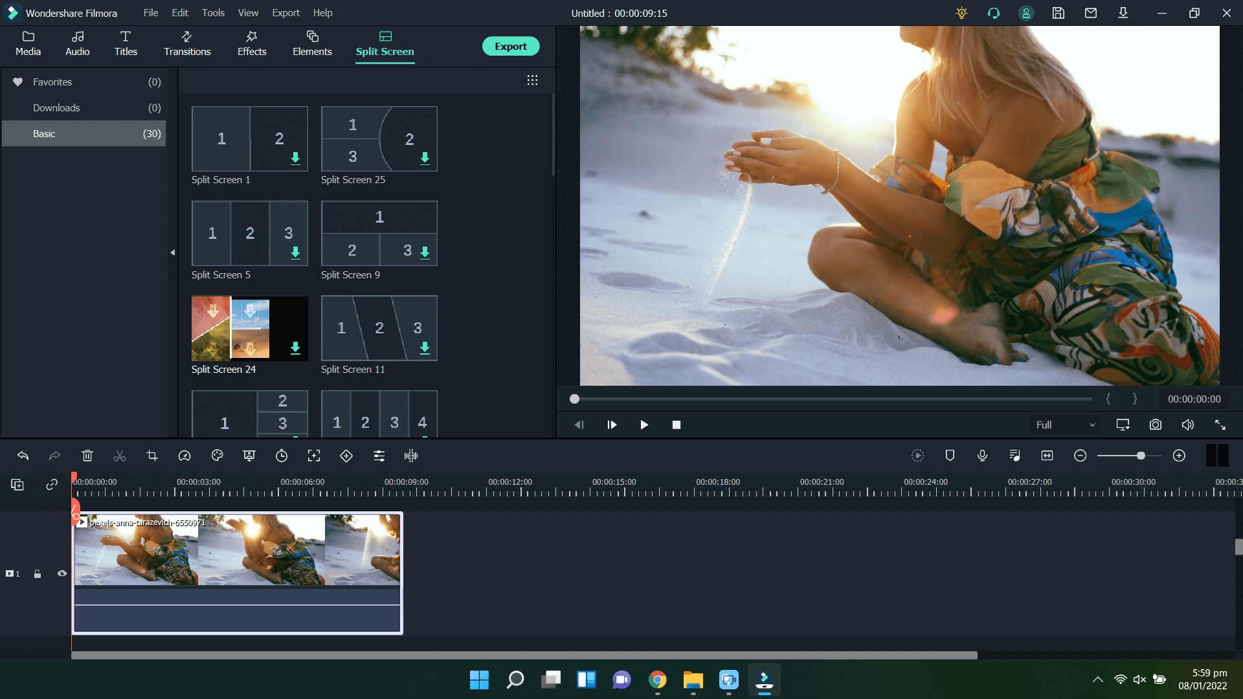Open the View menu
This screenshot has width=1243, height=699.
click(248, 13)
